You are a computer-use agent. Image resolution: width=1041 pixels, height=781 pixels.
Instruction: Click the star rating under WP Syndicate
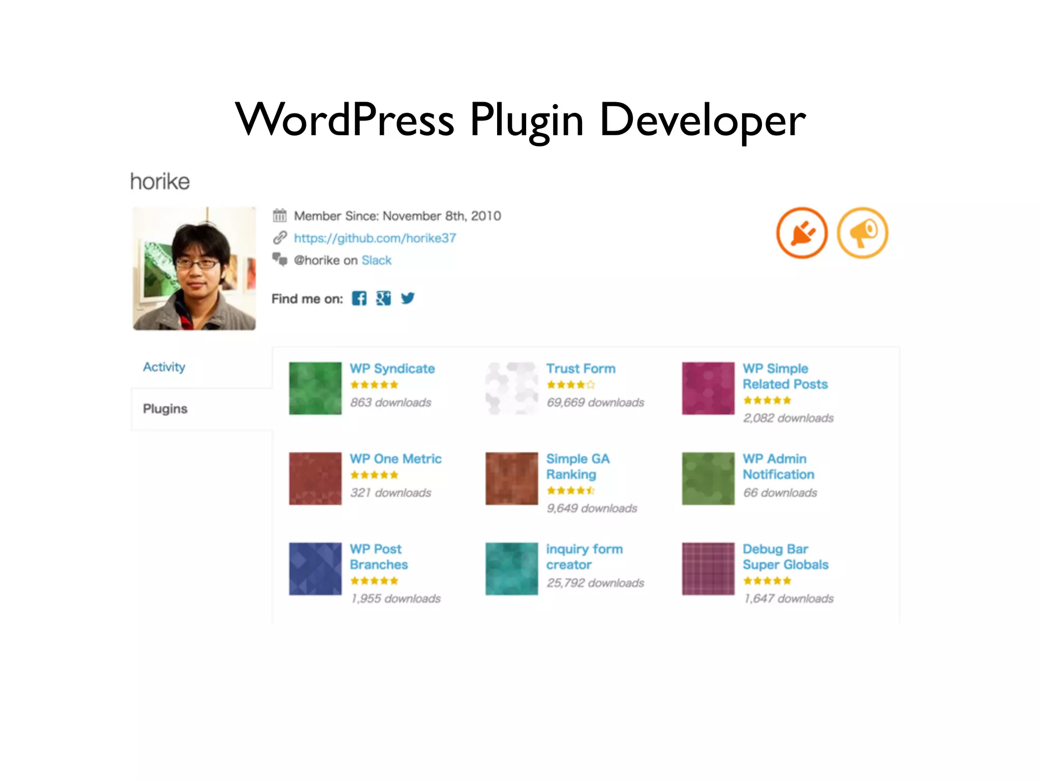click(x=374, y=385)
